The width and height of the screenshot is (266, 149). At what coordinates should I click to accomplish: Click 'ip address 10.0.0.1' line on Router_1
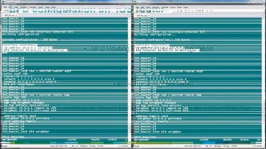[28, 48]
